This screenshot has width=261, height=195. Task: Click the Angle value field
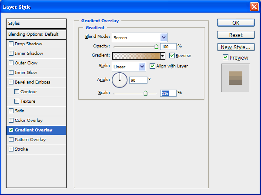click(138, 80)
